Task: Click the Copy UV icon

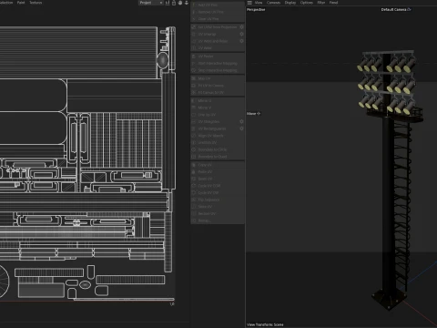Action: pyautogui.click(x=194, y=165)
